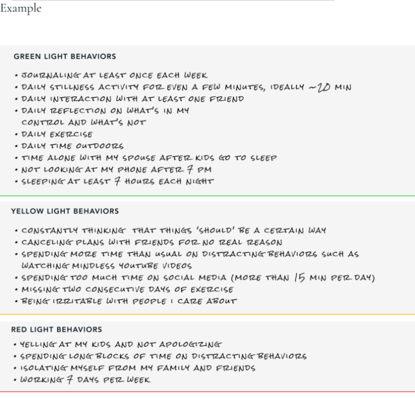Select the daily stillness activity bullet
Viewport: 415px width, 398px height.
185,87
